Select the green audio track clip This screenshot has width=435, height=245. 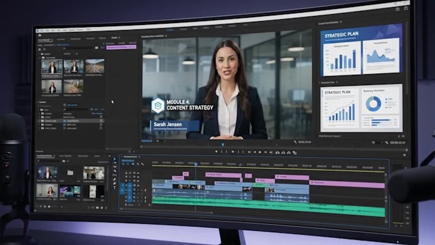coord(268,206)
